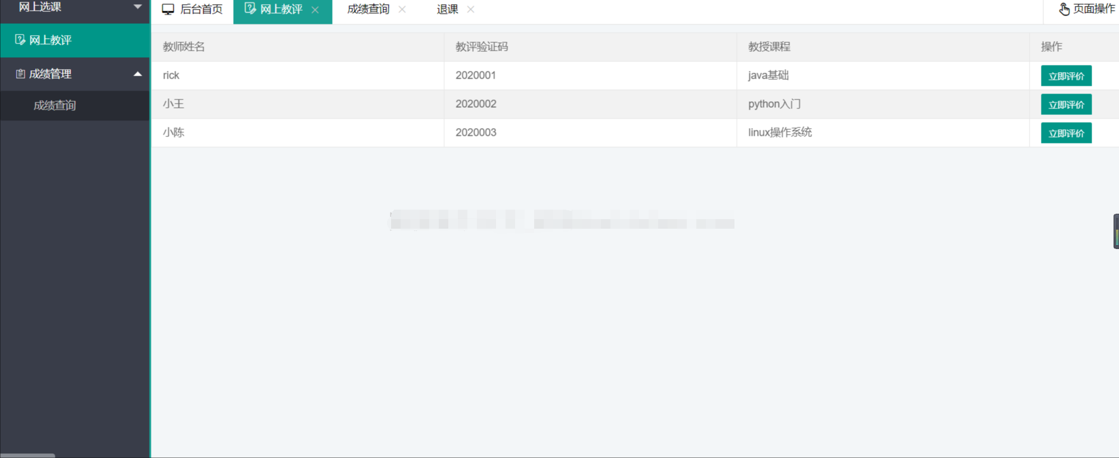Select the teacher name cell 小陈
The height and width of the screenshot is (458, 1119).
coord(297,133)
